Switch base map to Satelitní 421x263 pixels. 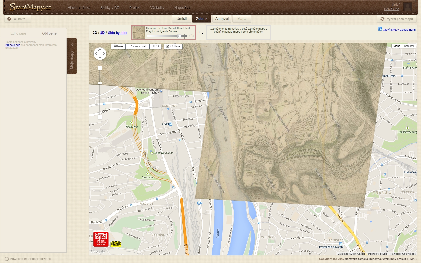pyautogui.click(x=409, y=46)
